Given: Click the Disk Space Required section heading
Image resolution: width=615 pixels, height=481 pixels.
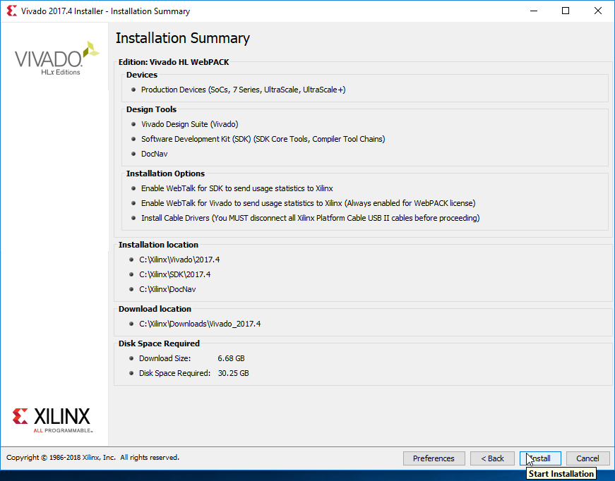Looking at the screenshot, I should [160, 343].
